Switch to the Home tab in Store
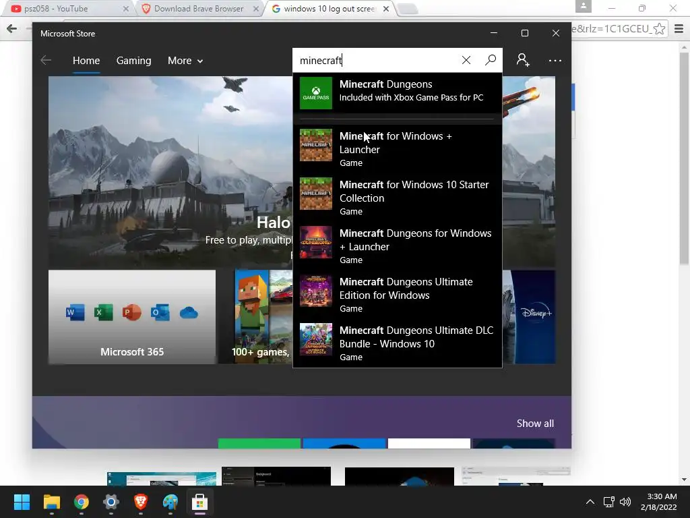The height and width of the screenshot is (518, 690). (86, 60)
